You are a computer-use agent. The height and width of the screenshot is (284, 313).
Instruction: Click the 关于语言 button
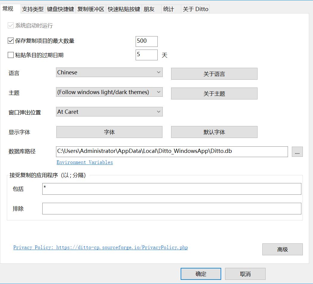tap(214, 74)
